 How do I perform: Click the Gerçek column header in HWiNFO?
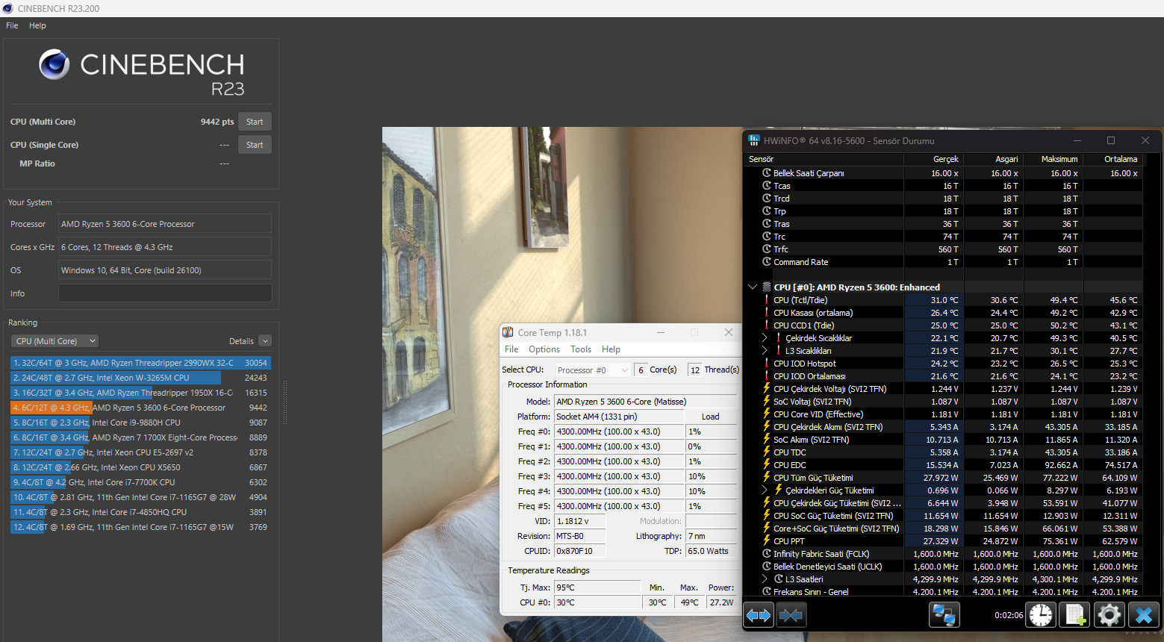coord(934,159)
